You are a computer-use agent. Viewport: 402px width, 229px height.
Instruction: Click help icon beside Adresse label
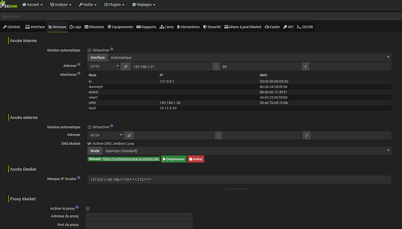pos(79,64)
